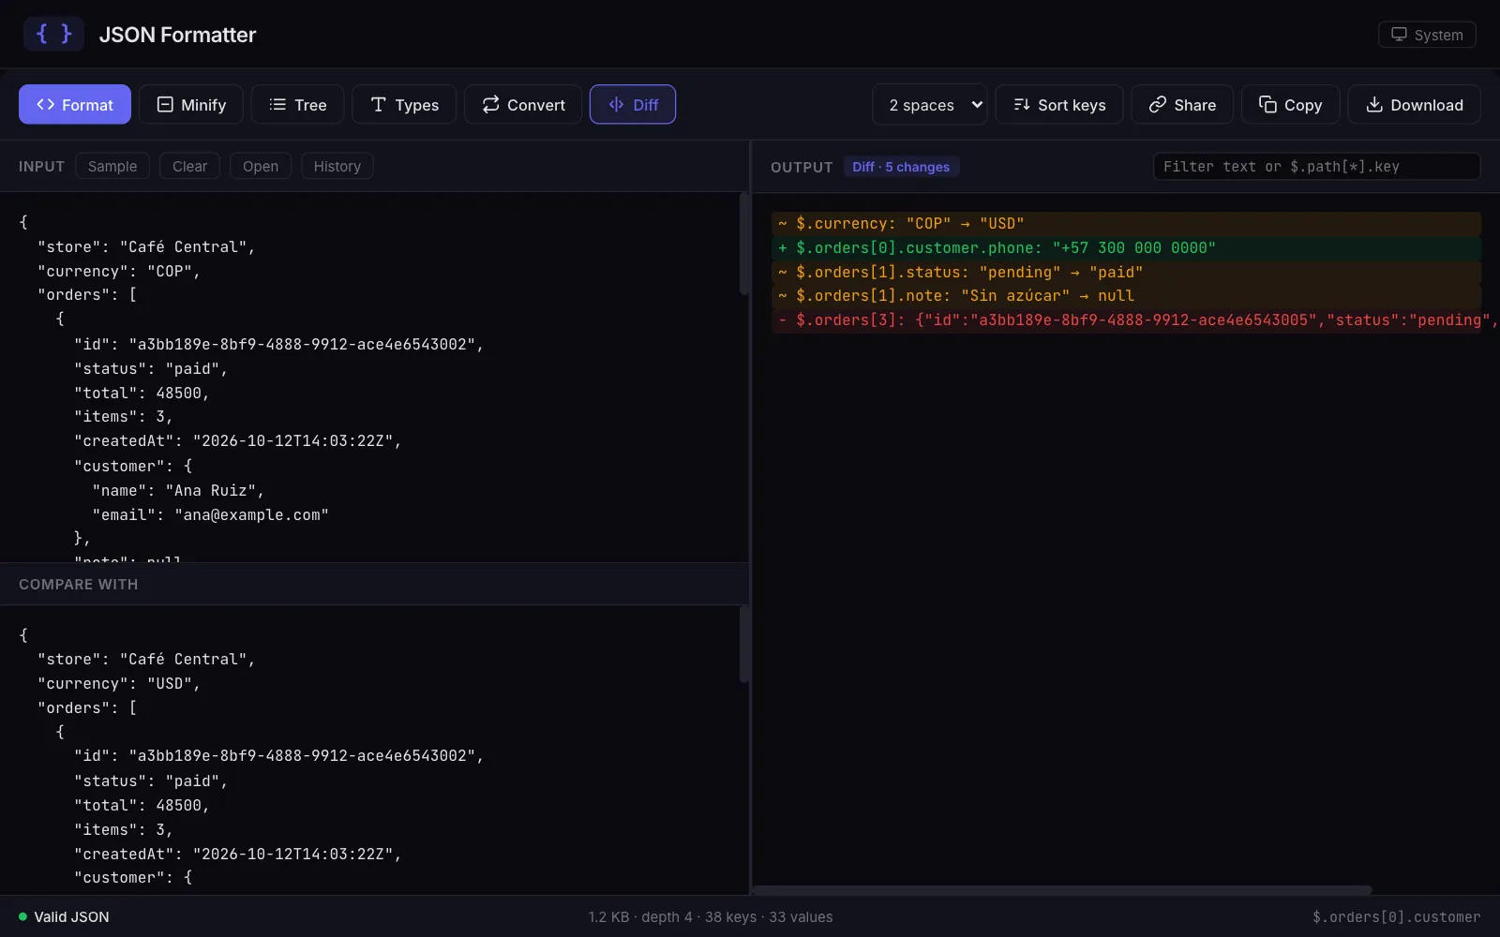Load Sample JSON into input
The image size is (1500, 937).
tap(112, 166)
